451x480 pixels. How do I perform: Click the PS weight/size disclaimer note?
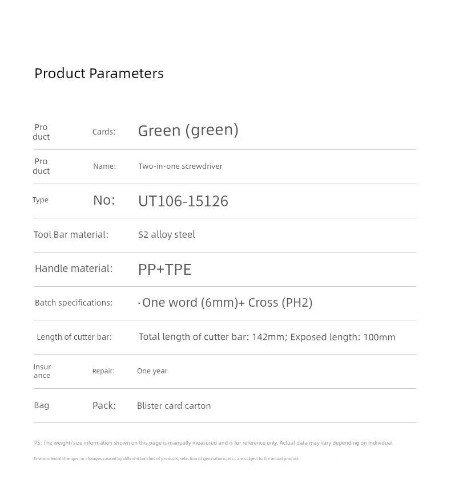point(213,450)
